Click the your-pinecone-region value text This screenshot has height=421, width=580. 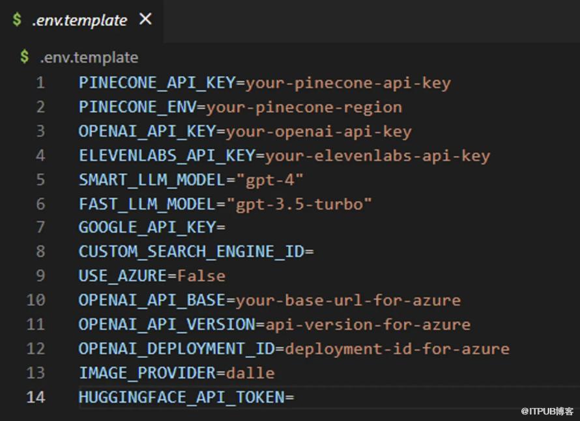coord(304,107)
